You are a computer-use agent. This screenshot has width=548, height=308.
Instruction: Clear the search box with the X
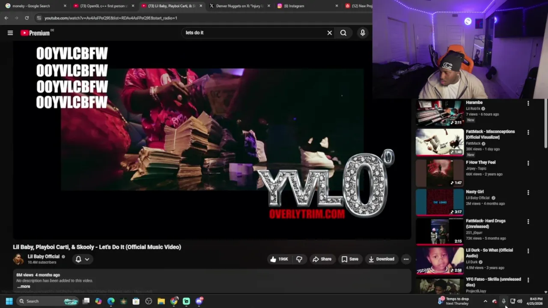[330, 33]
